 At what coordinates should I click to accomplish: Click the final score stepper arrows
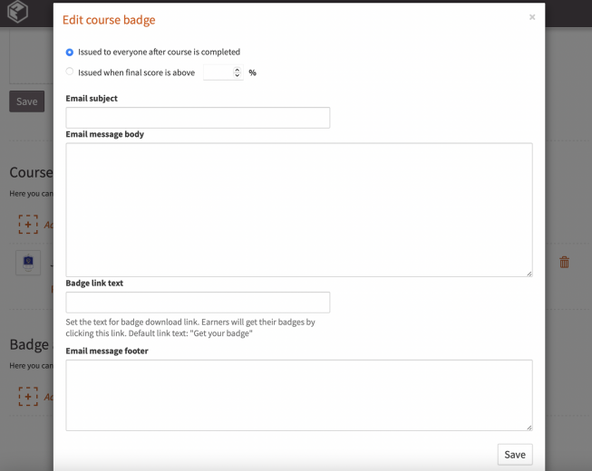[238, 72]
